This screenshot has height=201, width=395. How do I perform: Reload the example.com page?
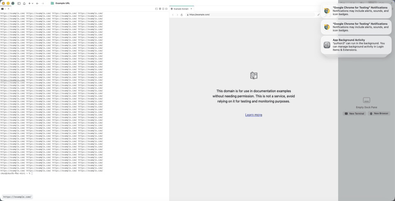(x=181, y=15)
